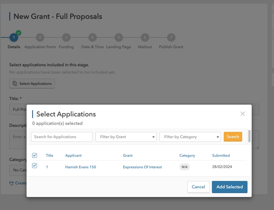Click the Select Applications copy icon
This screenshot has height=210, width=274.
15,84
